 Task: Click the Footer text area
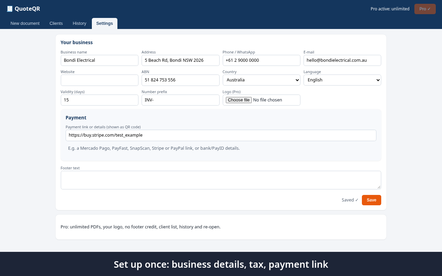pos(221,180)
